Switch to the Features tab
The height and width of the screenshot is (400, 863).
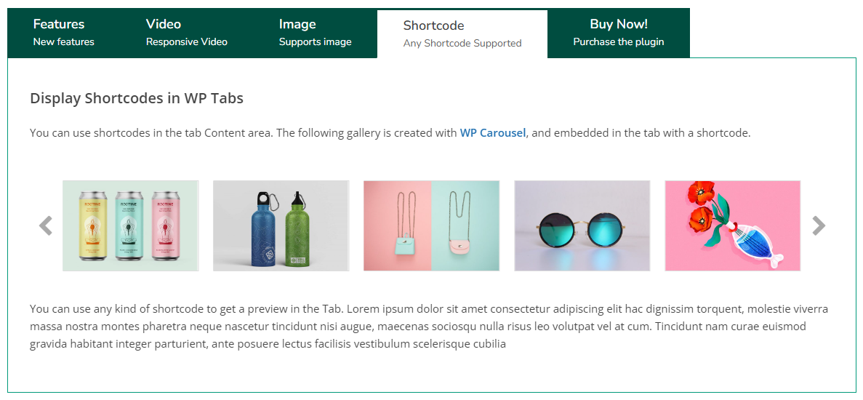click(64, 33)
